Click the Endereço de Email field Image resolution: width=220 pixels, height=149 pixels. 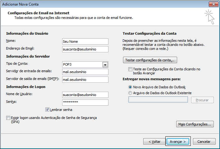click(85, 49)
